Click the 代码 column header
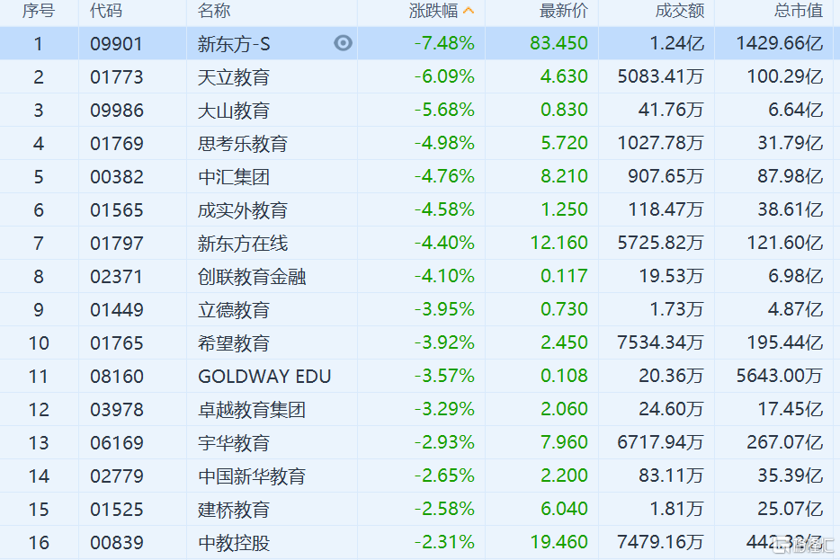The width and height of the screenshot is (840, 560). 106,11
